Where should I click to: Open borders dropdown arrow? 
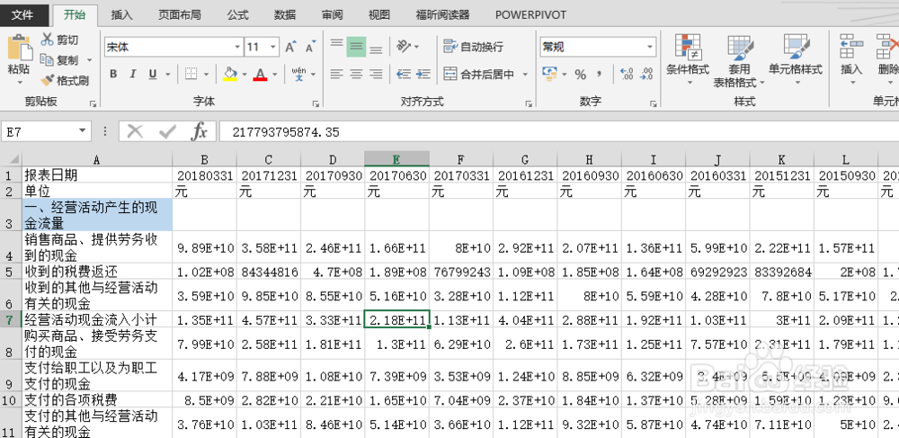pyautogui.click(x=206, y=75)
